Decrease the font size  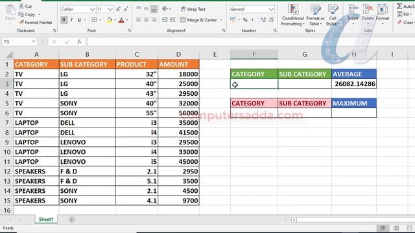pos(126,9)
